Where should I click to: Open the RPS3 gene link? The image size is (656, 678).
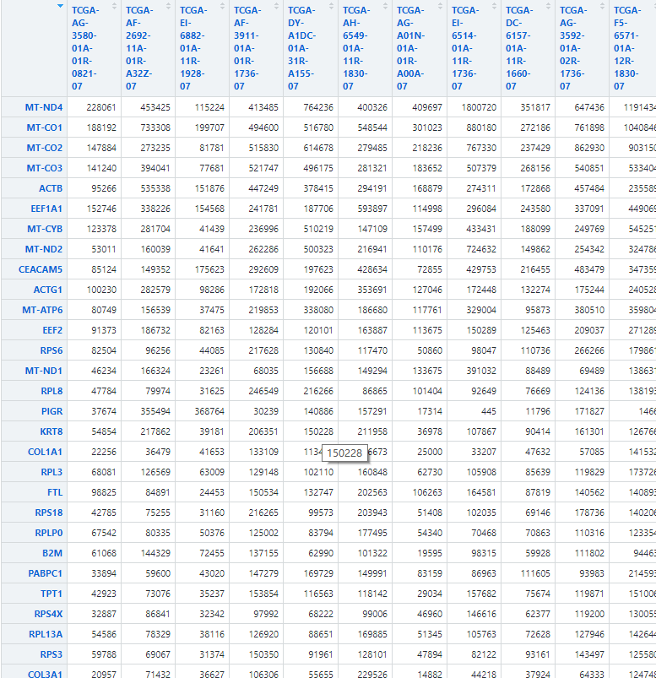[52, 654]
